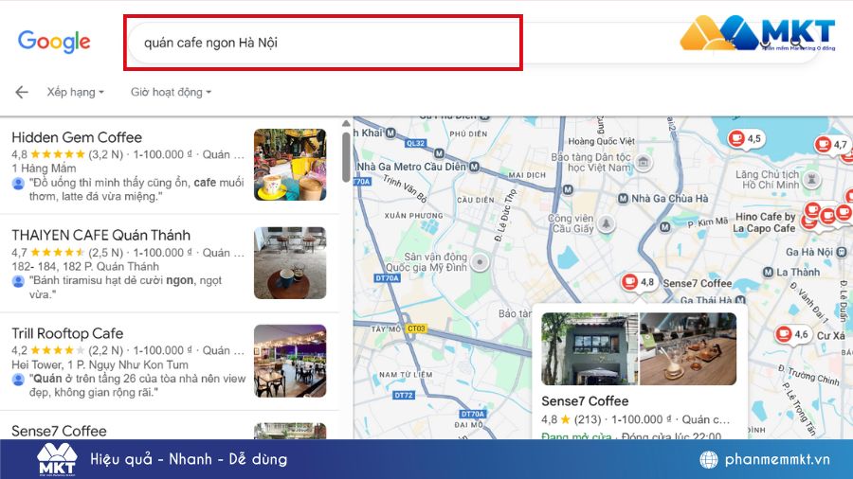
Task: Open the THAIYEN CAFE Quán Thánh listing
Action: (x=100, y=235)
